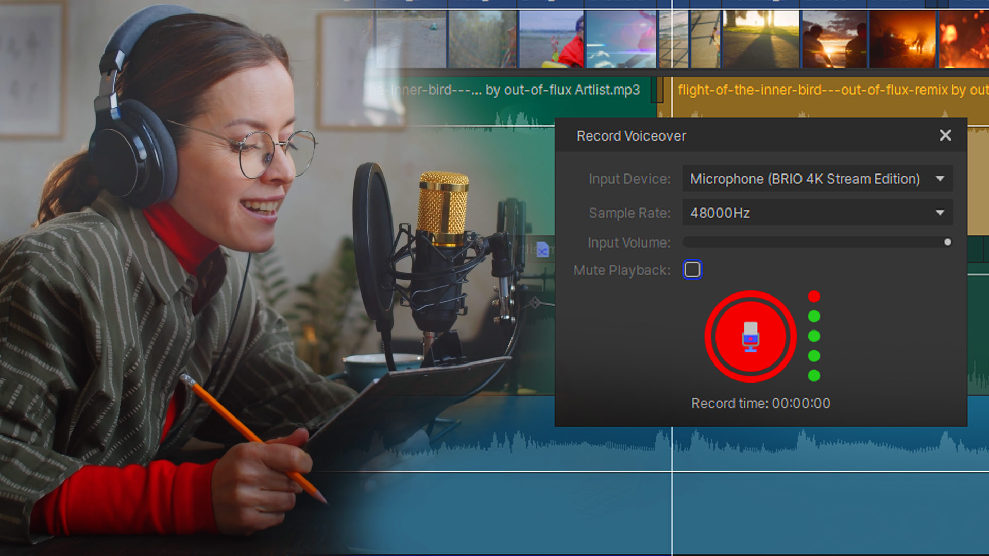Click the sunset tree shadow video thumbnail
This screenshot has height=556, width=989.
point(761,39)
